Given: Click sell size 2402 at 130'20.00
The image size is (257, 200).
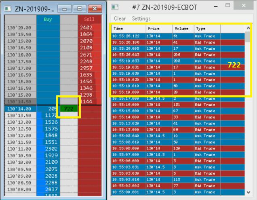Looking at the screenshot, I should point(89,27).
